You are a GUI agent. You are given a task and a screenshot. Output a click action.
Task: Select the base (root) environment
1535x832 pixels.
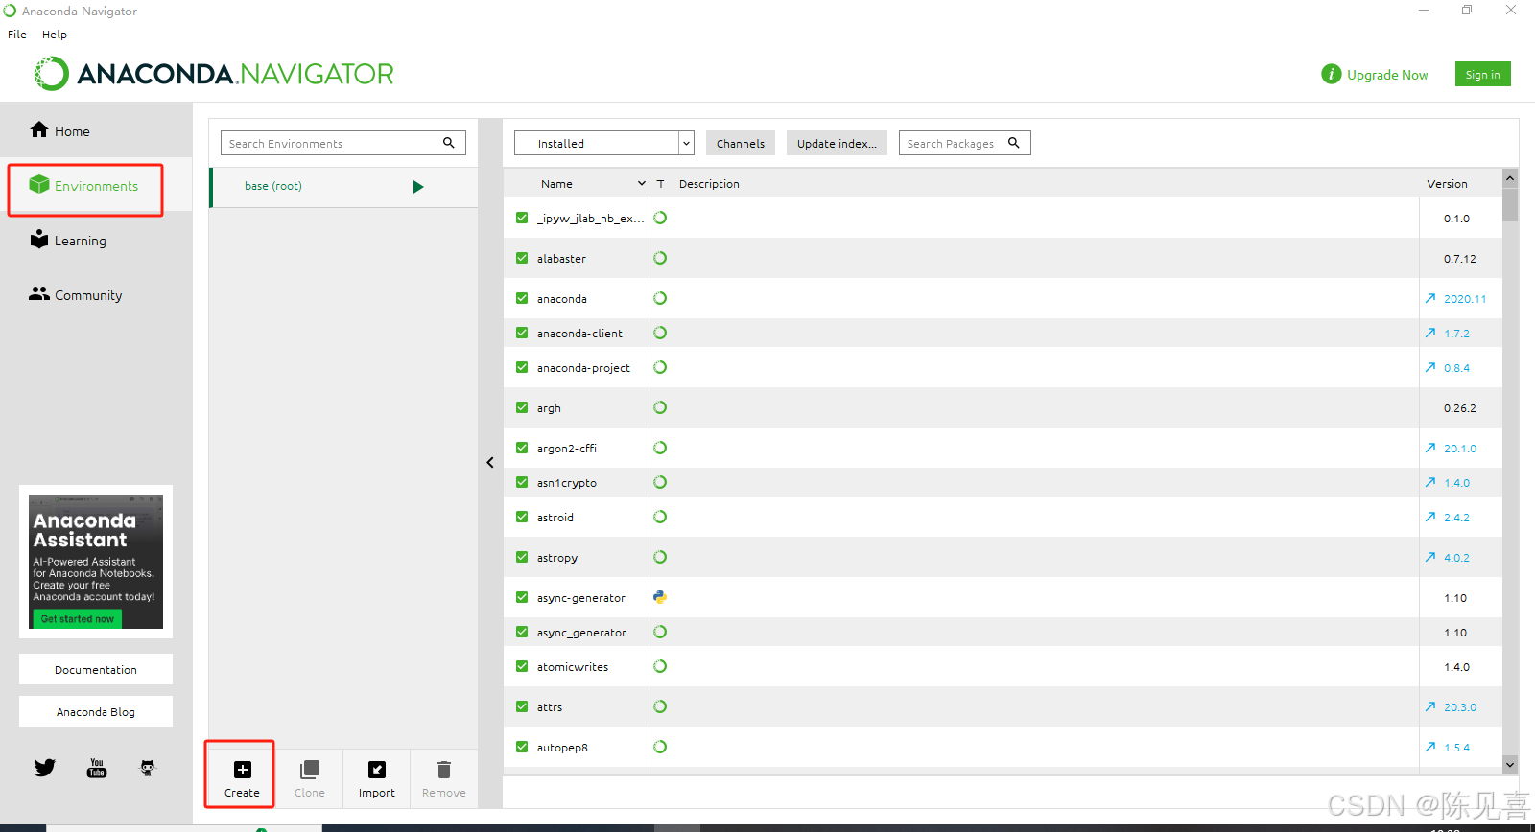(x=343, y=187)
